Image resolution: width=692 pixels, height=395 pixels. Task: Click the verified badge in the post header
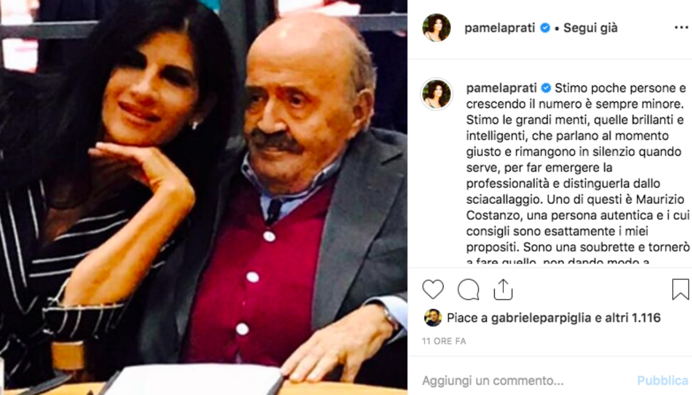coord(545,28)
